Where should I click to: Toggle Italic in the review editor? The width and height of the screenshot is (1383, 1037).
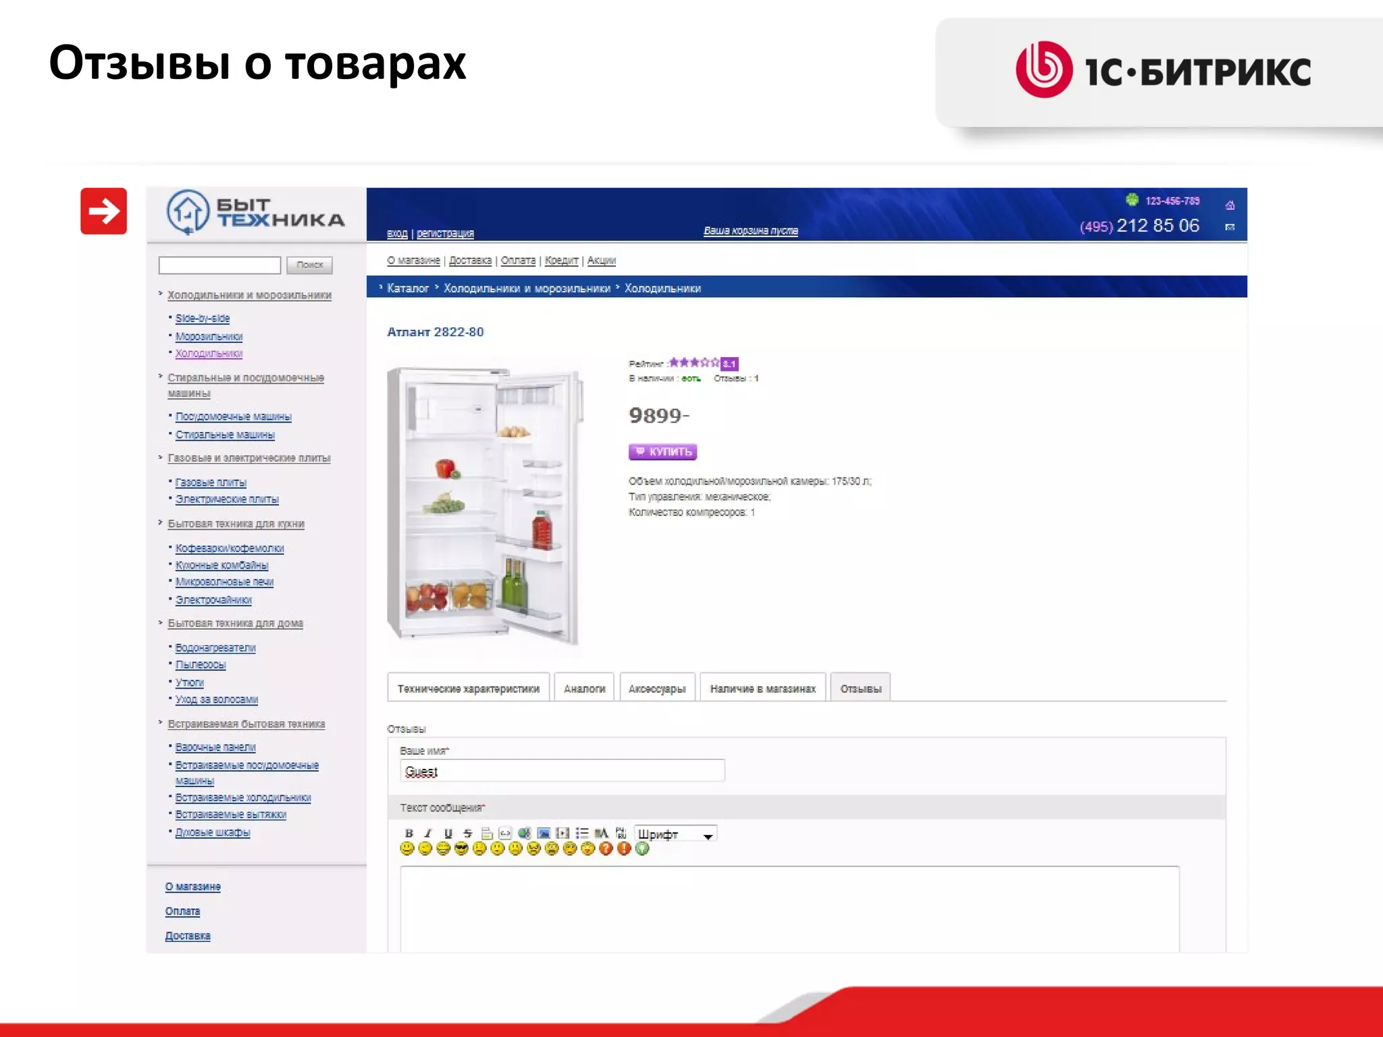pyautogui.click(x=428, y=833)
